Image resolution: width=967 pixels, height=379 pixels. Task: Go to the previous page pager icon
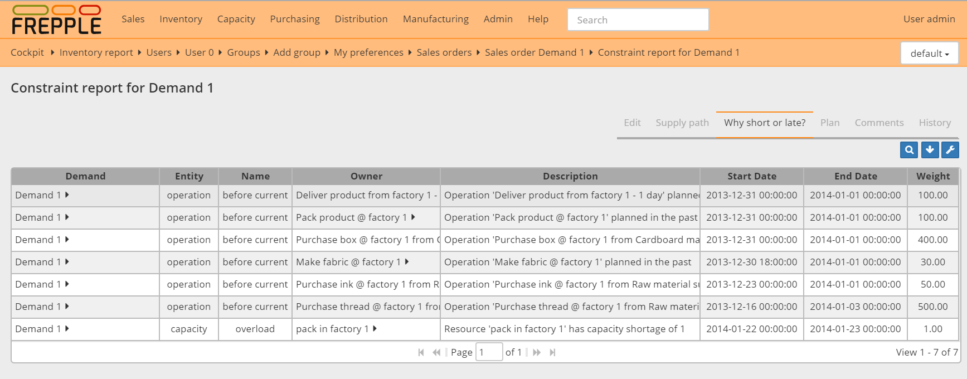coord(436,352)
